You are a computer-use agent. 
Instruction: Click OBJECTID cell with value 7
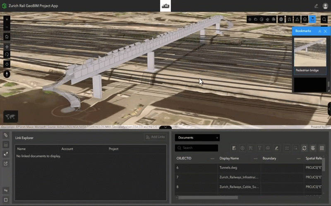[196, 178]
